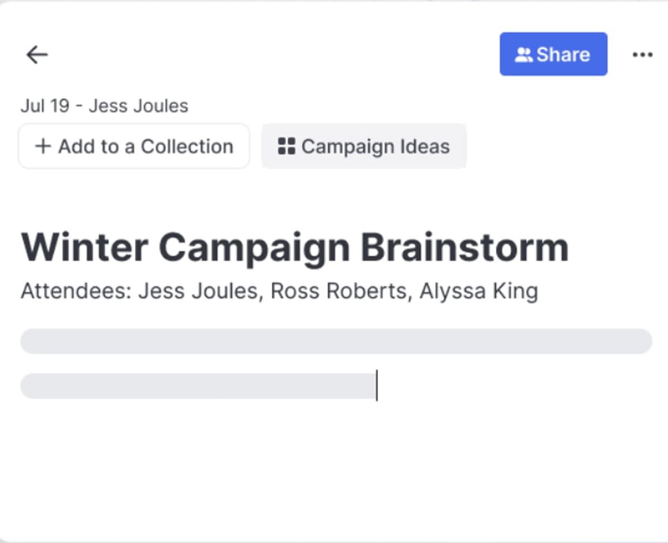Click the plus icon beside Add to a Collection

tap(43, 146)
